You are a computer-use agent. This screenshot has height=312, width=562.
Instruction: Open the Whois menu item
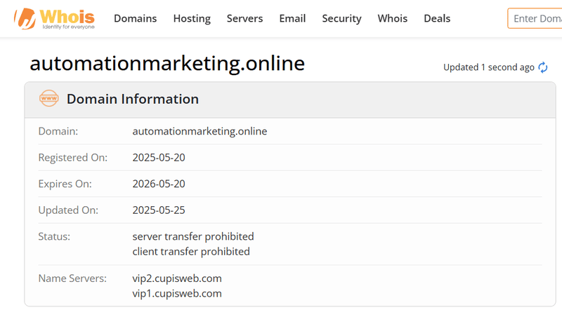[393, 18]
